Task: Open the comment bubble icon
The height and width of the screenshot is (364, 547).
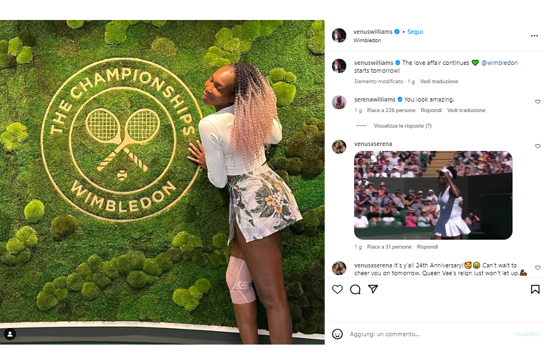Action: click(355, 290)
